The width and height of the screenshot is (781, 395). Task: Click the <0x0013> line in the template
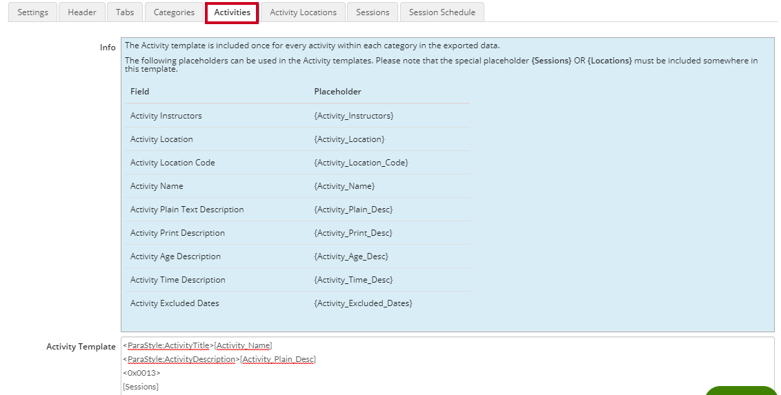point(141,373)
